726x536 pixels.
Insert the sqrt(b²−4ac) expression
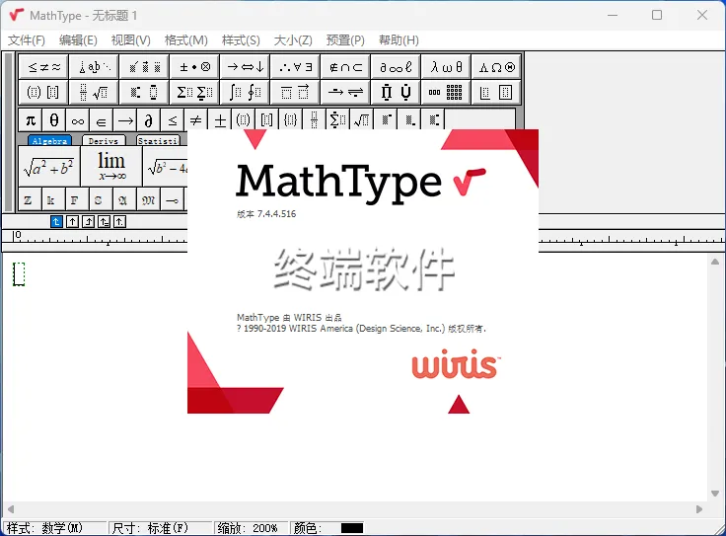point(166,166)
